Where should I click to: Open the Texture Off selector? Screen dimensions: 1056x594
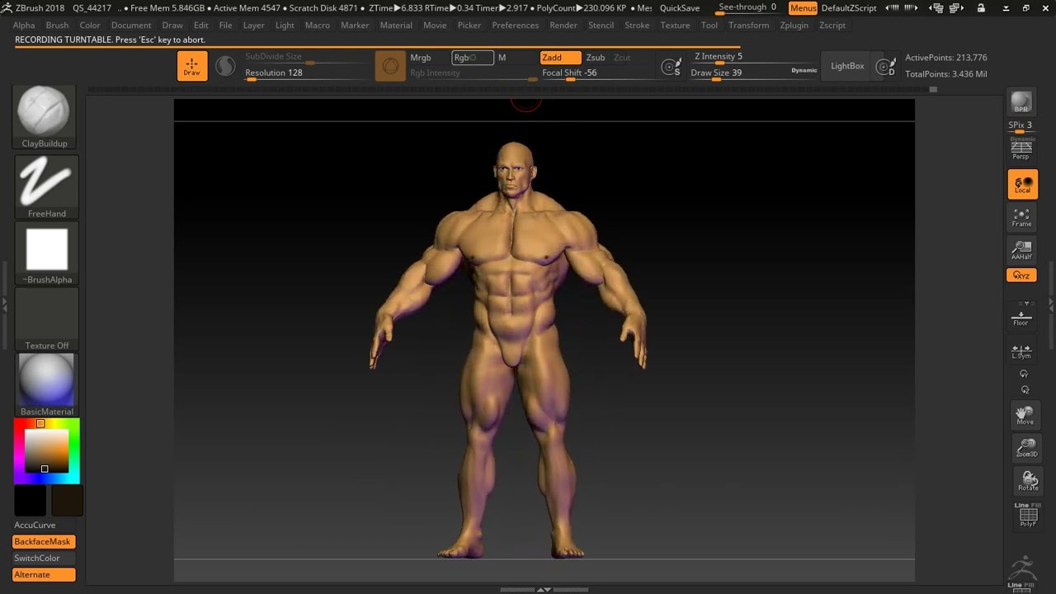coord(46,320)
